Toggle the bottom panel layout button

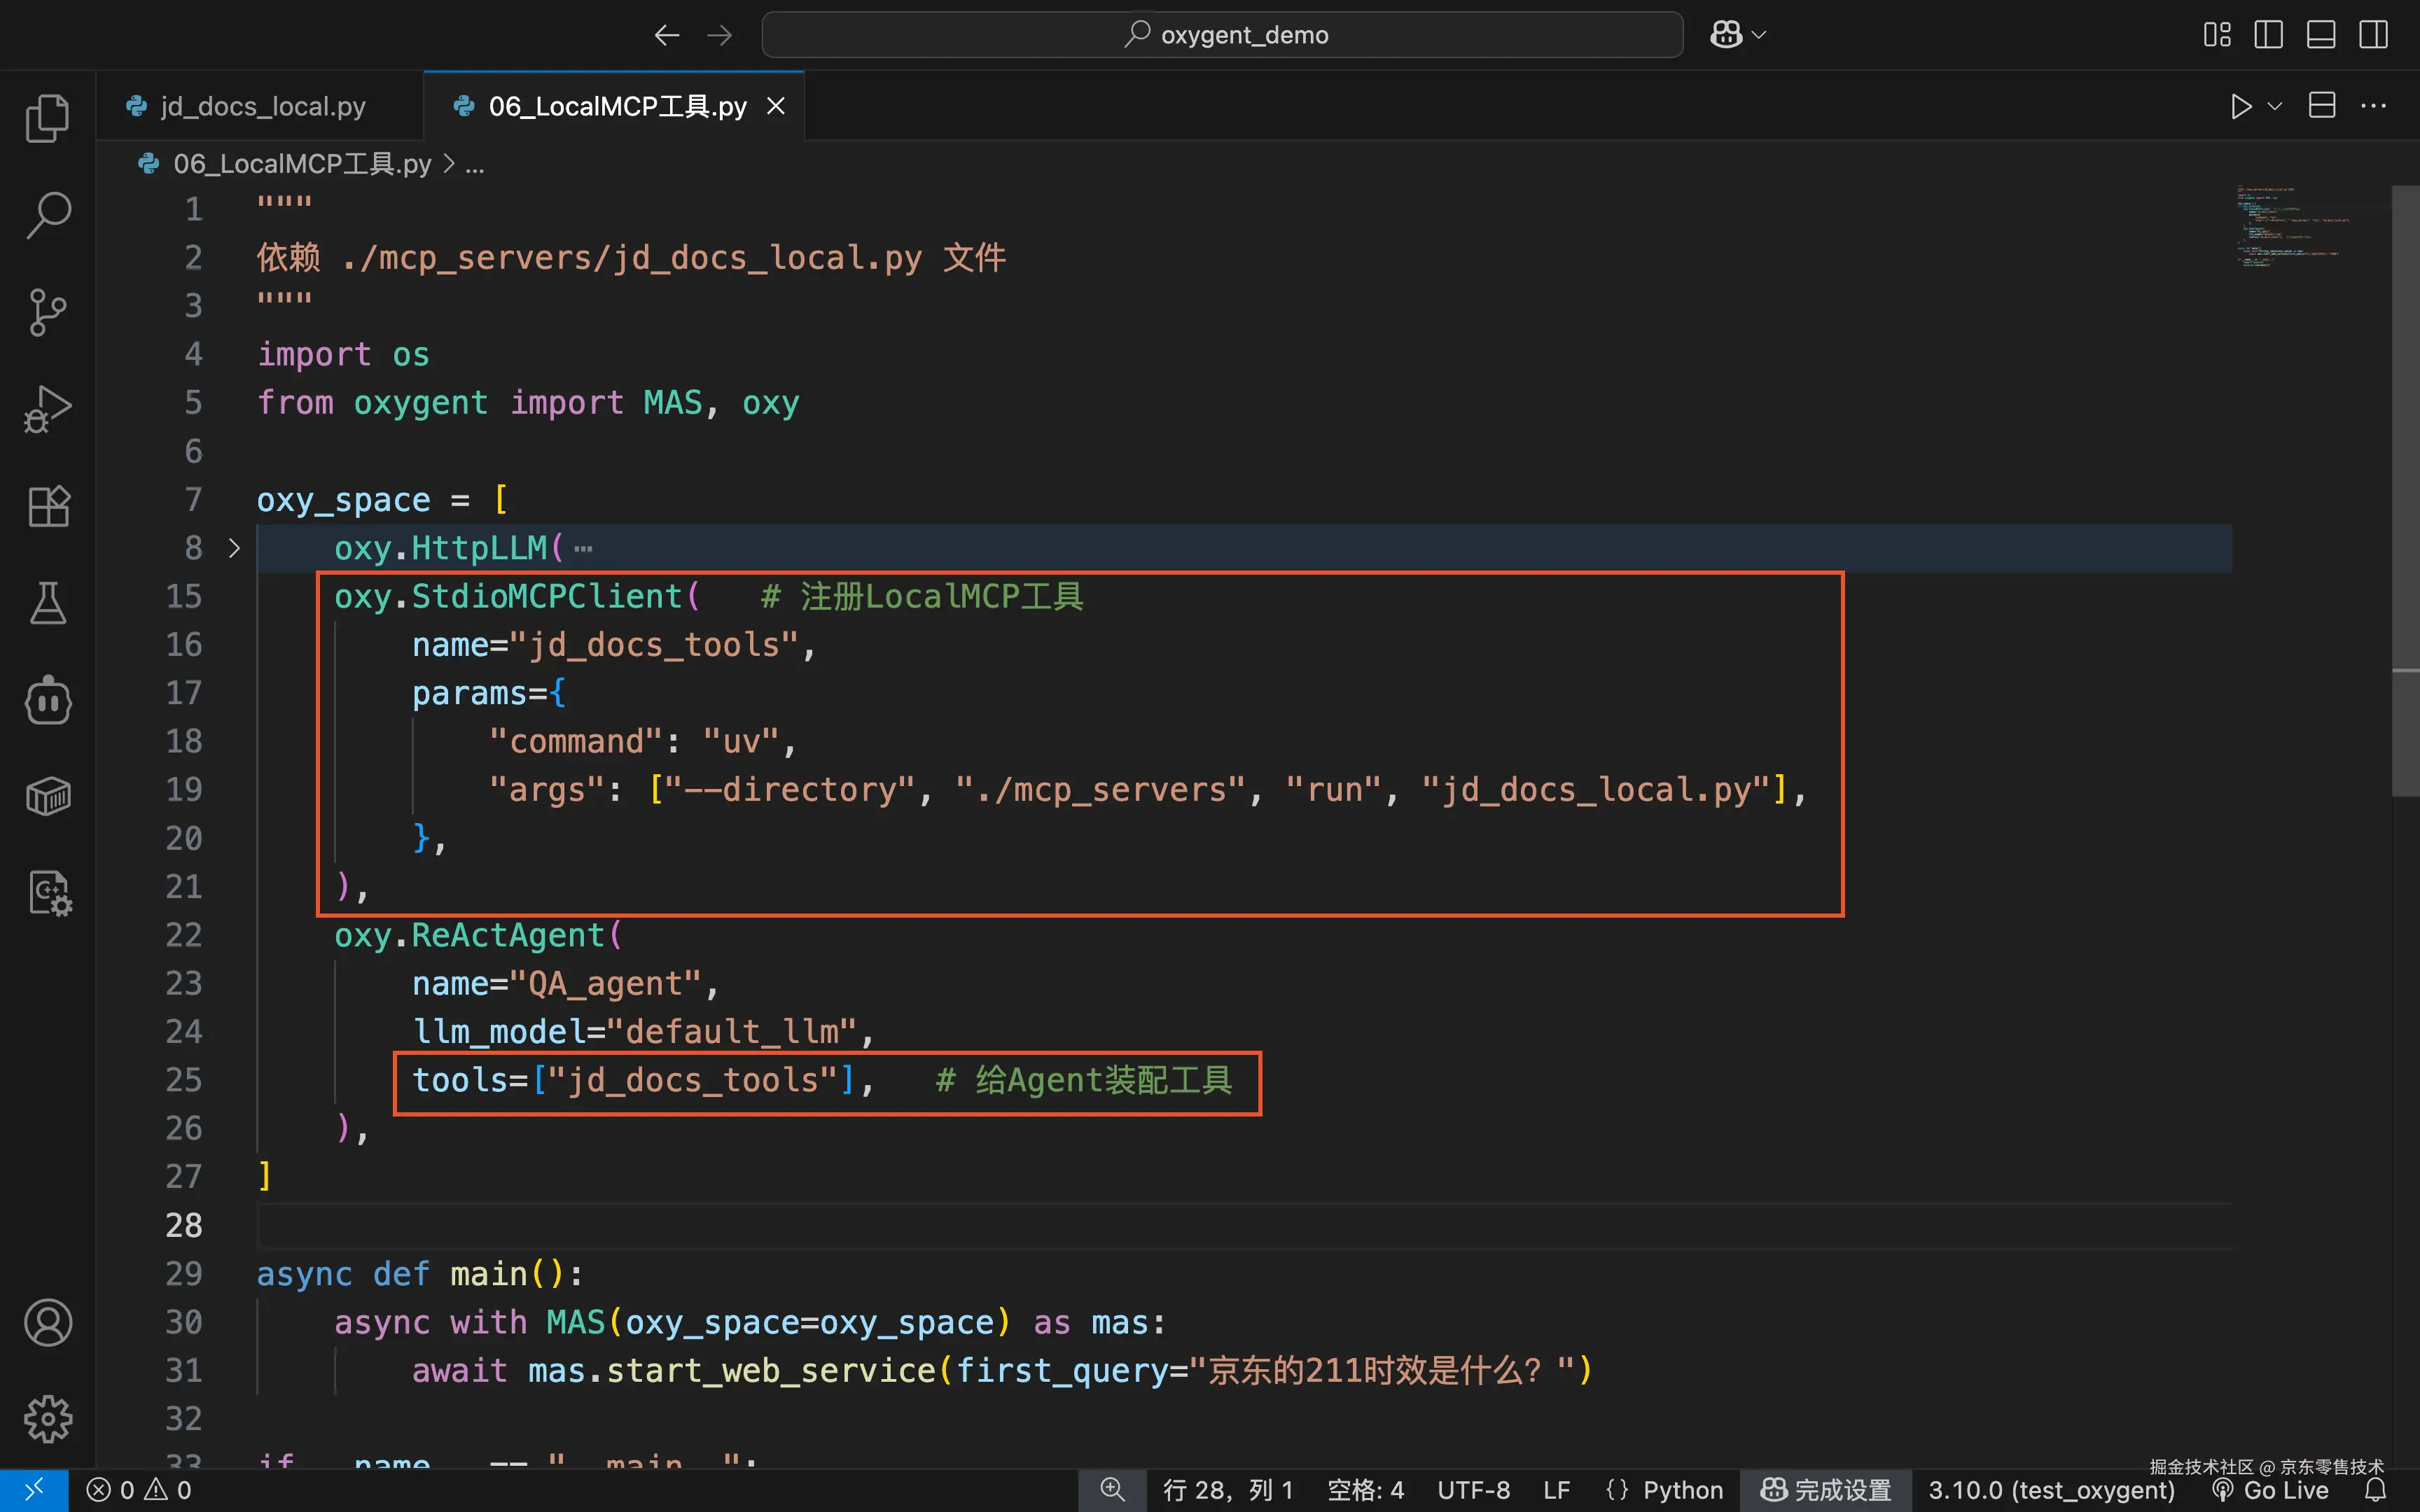(2321, 35)
